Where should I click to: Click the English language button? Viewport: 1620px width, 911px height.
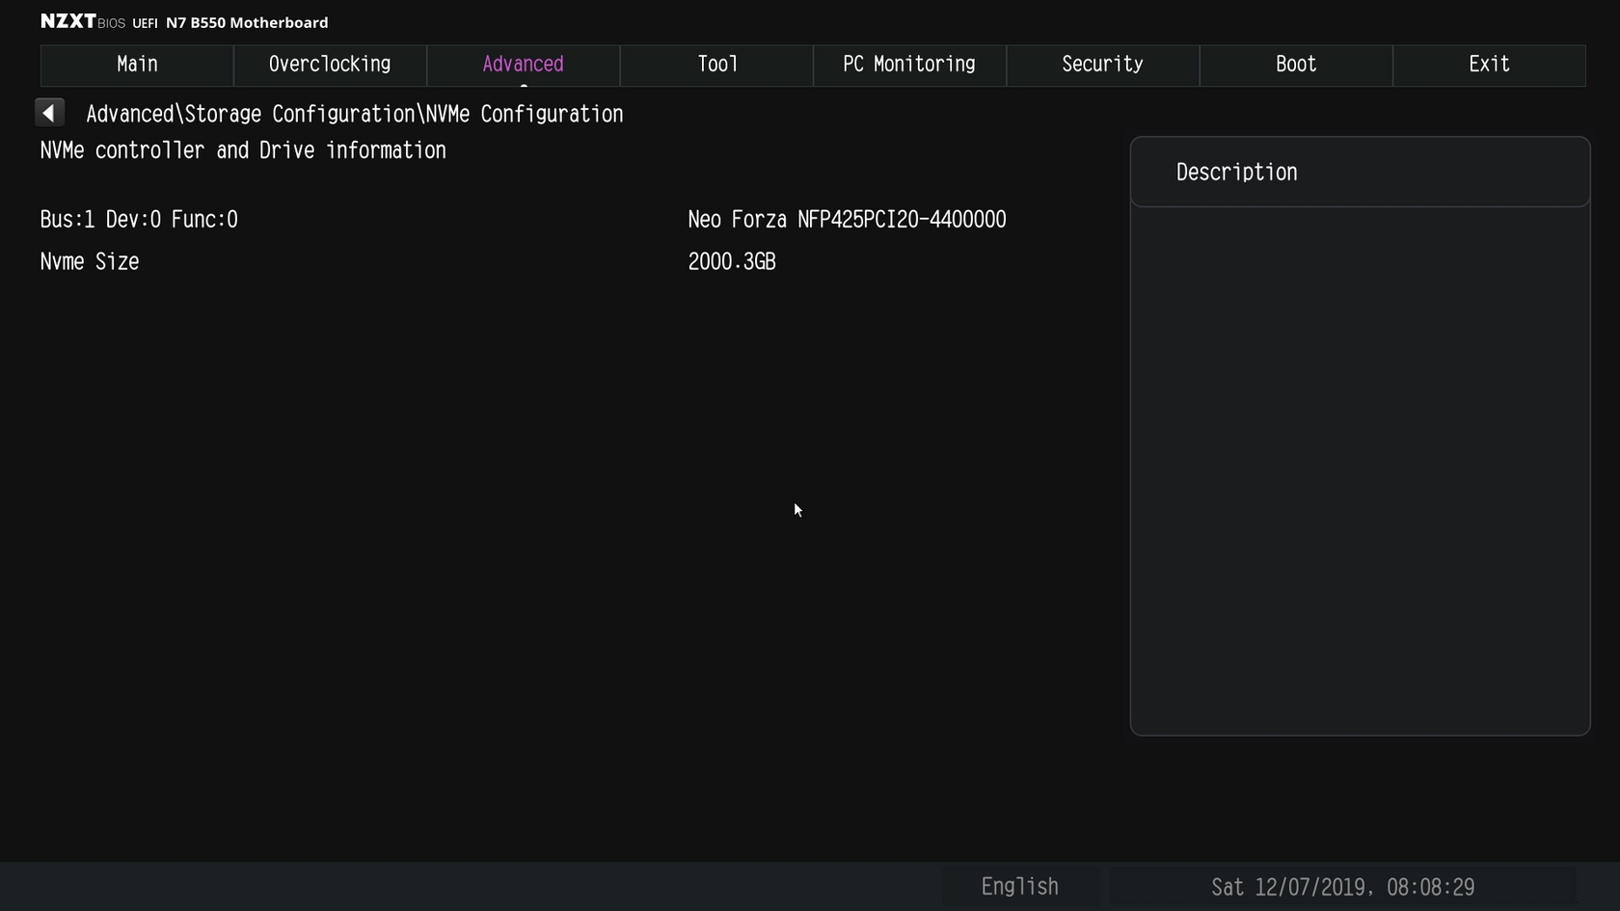click(1019, 887)
